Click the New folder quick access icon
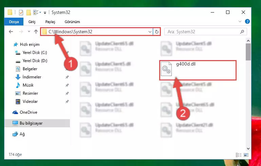The height and width of the screenshot is (166, 261). (x=29, y=13)
